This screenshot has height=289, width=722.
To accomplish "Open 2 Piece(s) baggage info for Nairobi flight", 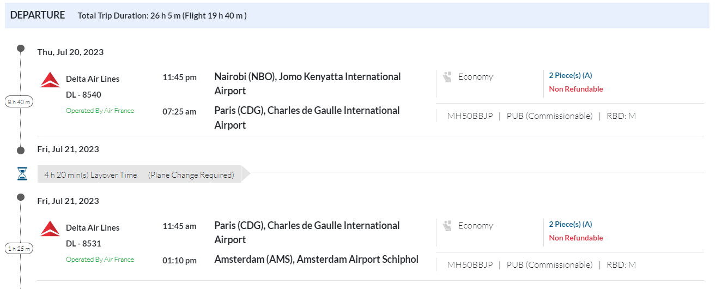I will click(x=570, y=76).
